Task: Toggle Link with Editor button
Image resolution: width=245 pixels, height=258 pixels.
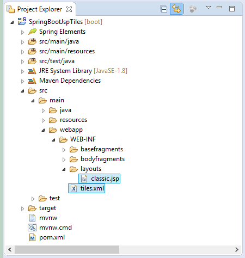Action: tap(176, 9)
